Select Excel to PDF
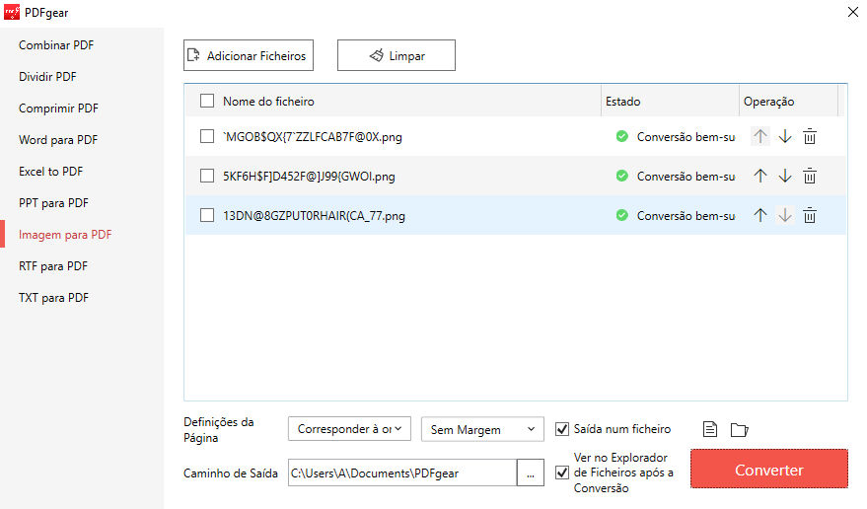The height and width of the screenshot is (509, 867). 51,172
